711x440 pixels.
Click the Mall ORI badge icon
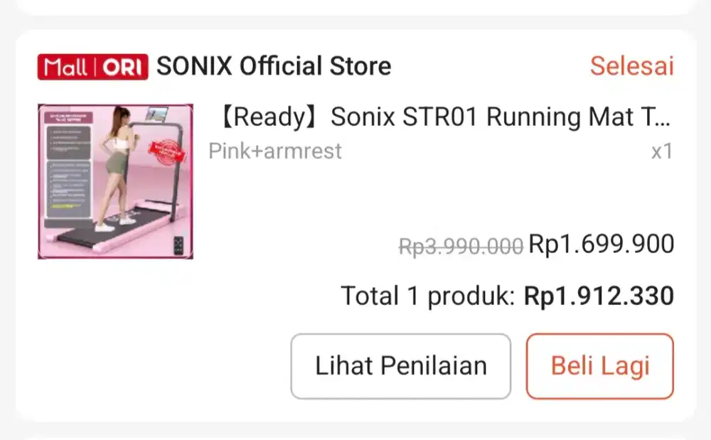[x=93, y=67]
